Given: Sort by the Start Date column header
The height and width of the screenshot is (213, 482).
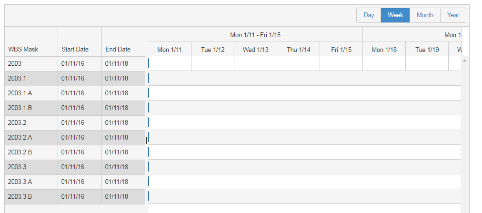Looking at the screenshot, I should 75,50.
